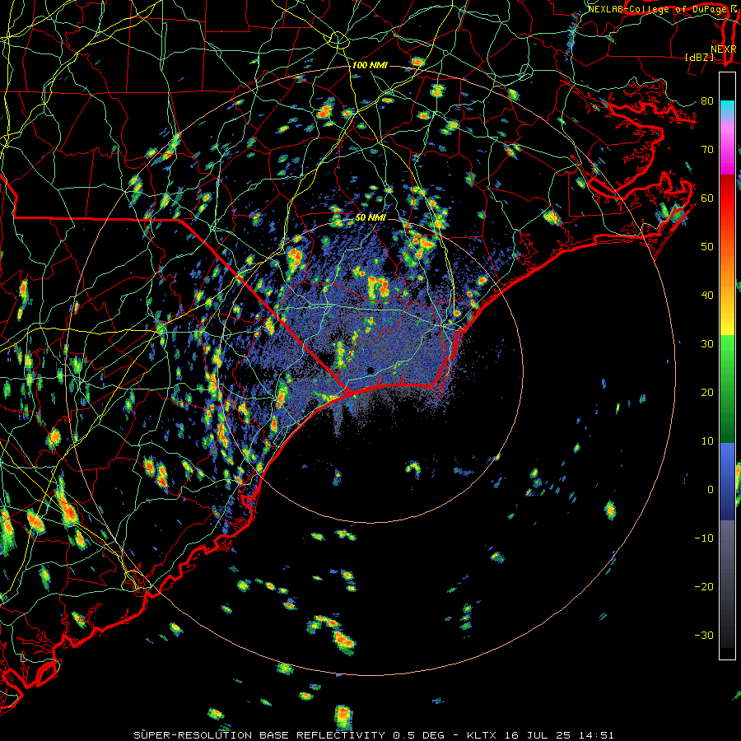Select the -20 value on the dBZ scale
Screen dimensions: 741x741
pyautogui.click(x=704, y=587)
